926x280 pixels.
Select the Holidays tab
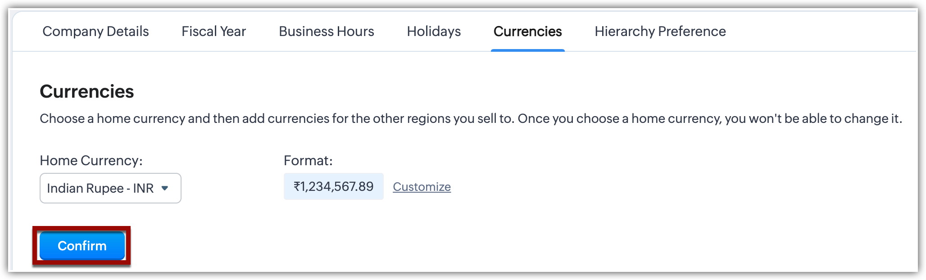pos(434,32)
